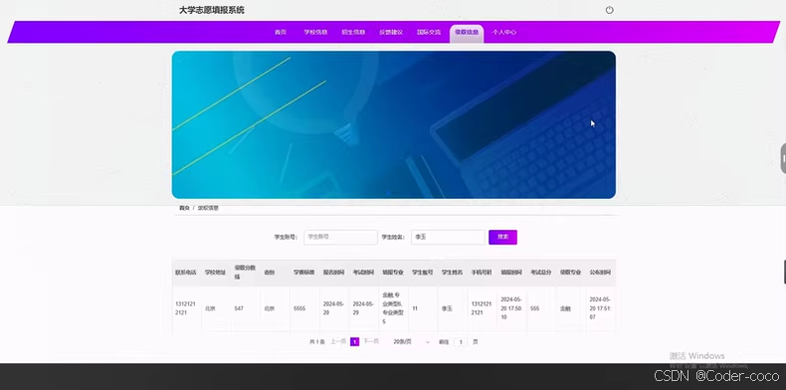Go to the 招生信息 tab

coord(353,32)
